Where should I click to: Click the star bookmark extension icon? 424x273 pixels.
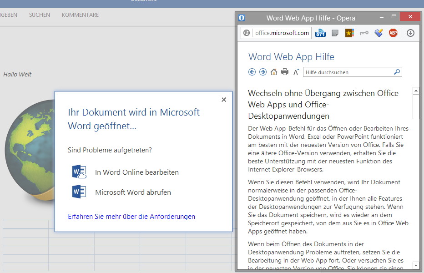point(349,33)
